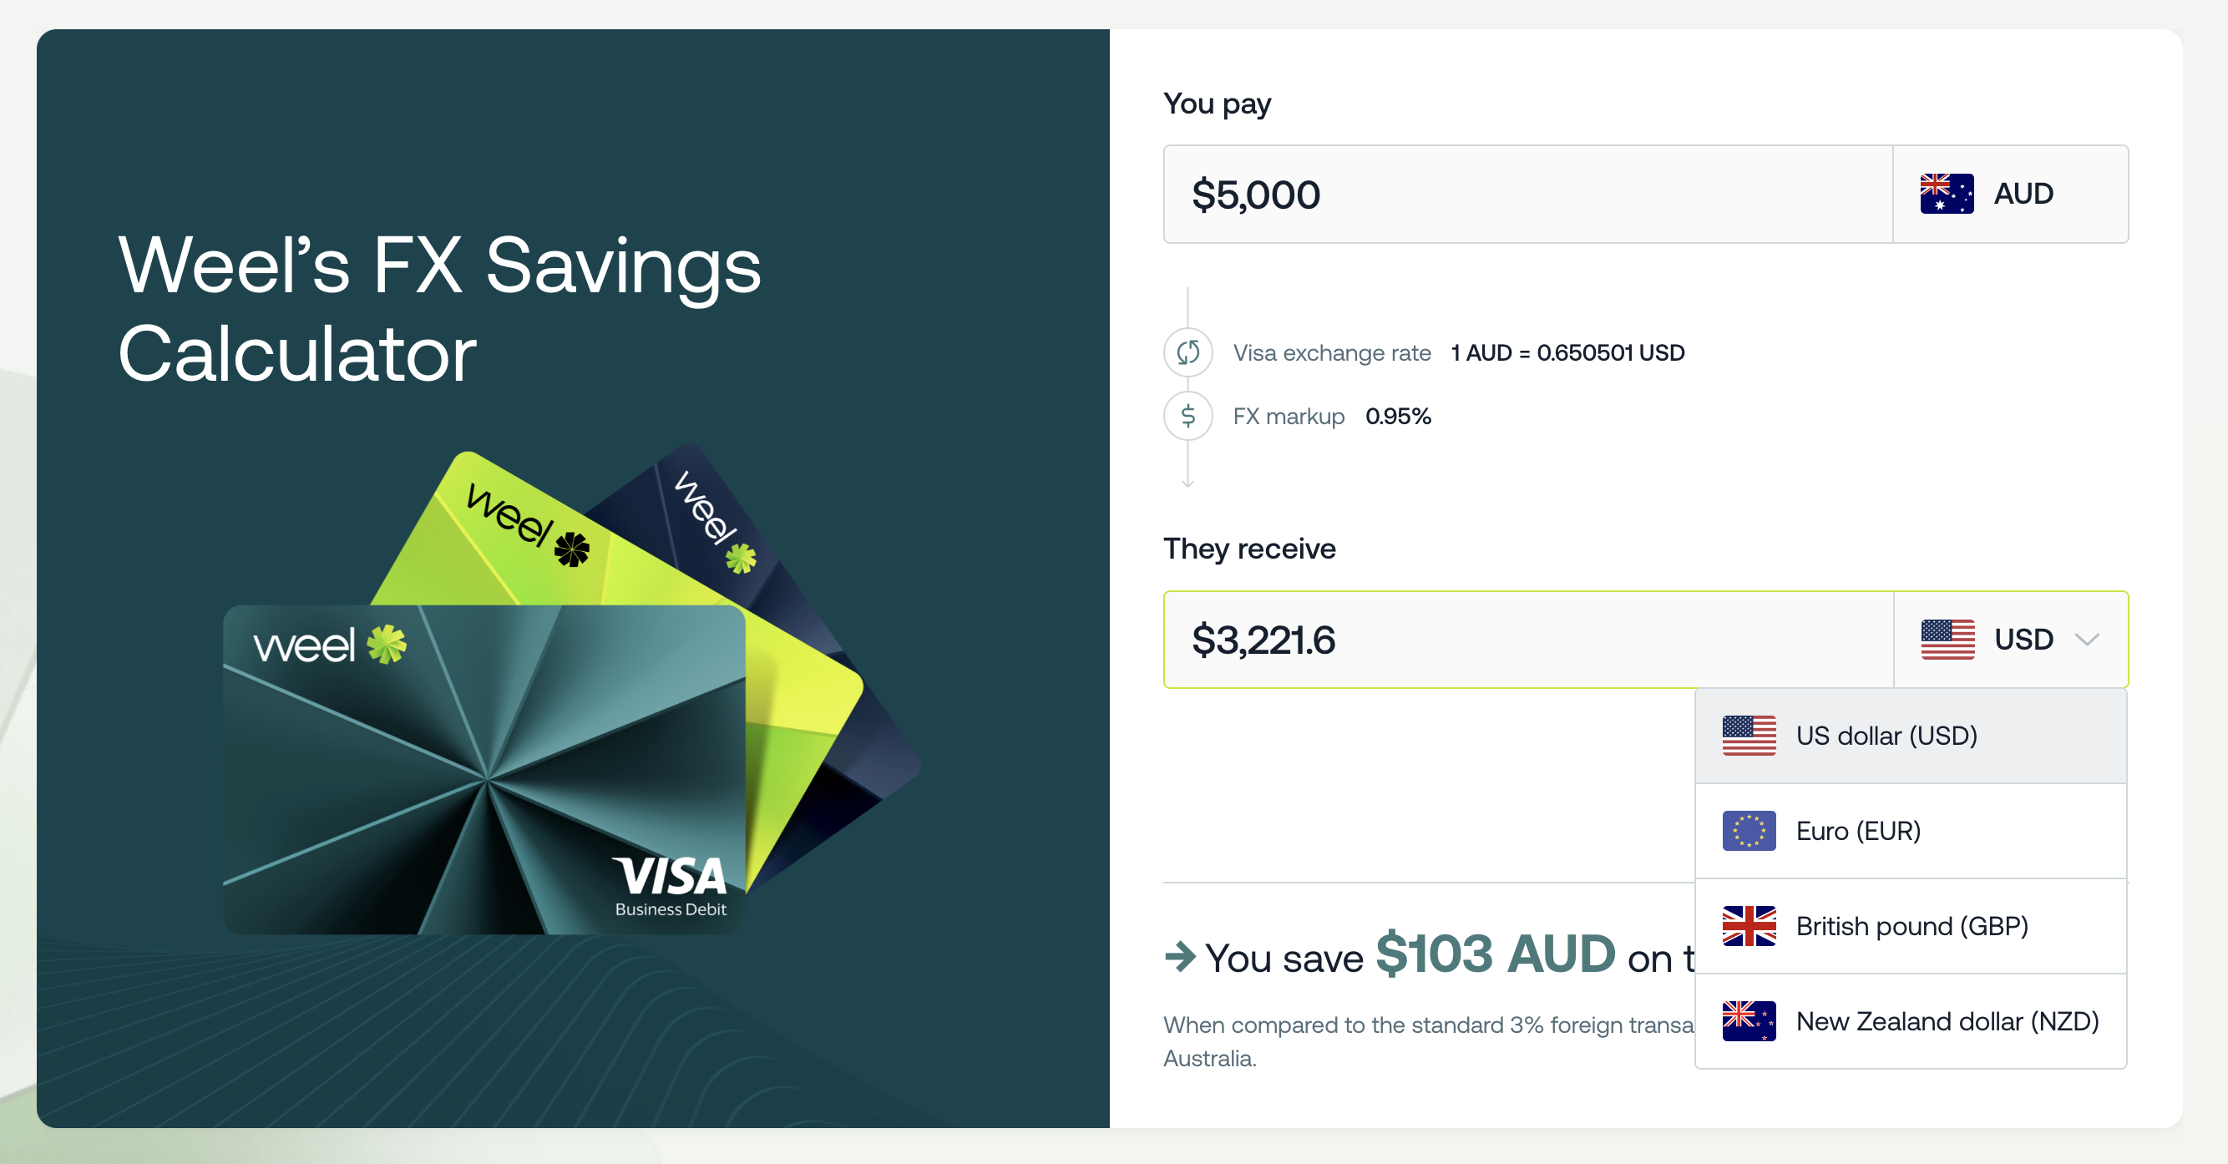Click the arrow icon beside You save
This screenshot has width=2228, height=1164.
[1180, 956]
